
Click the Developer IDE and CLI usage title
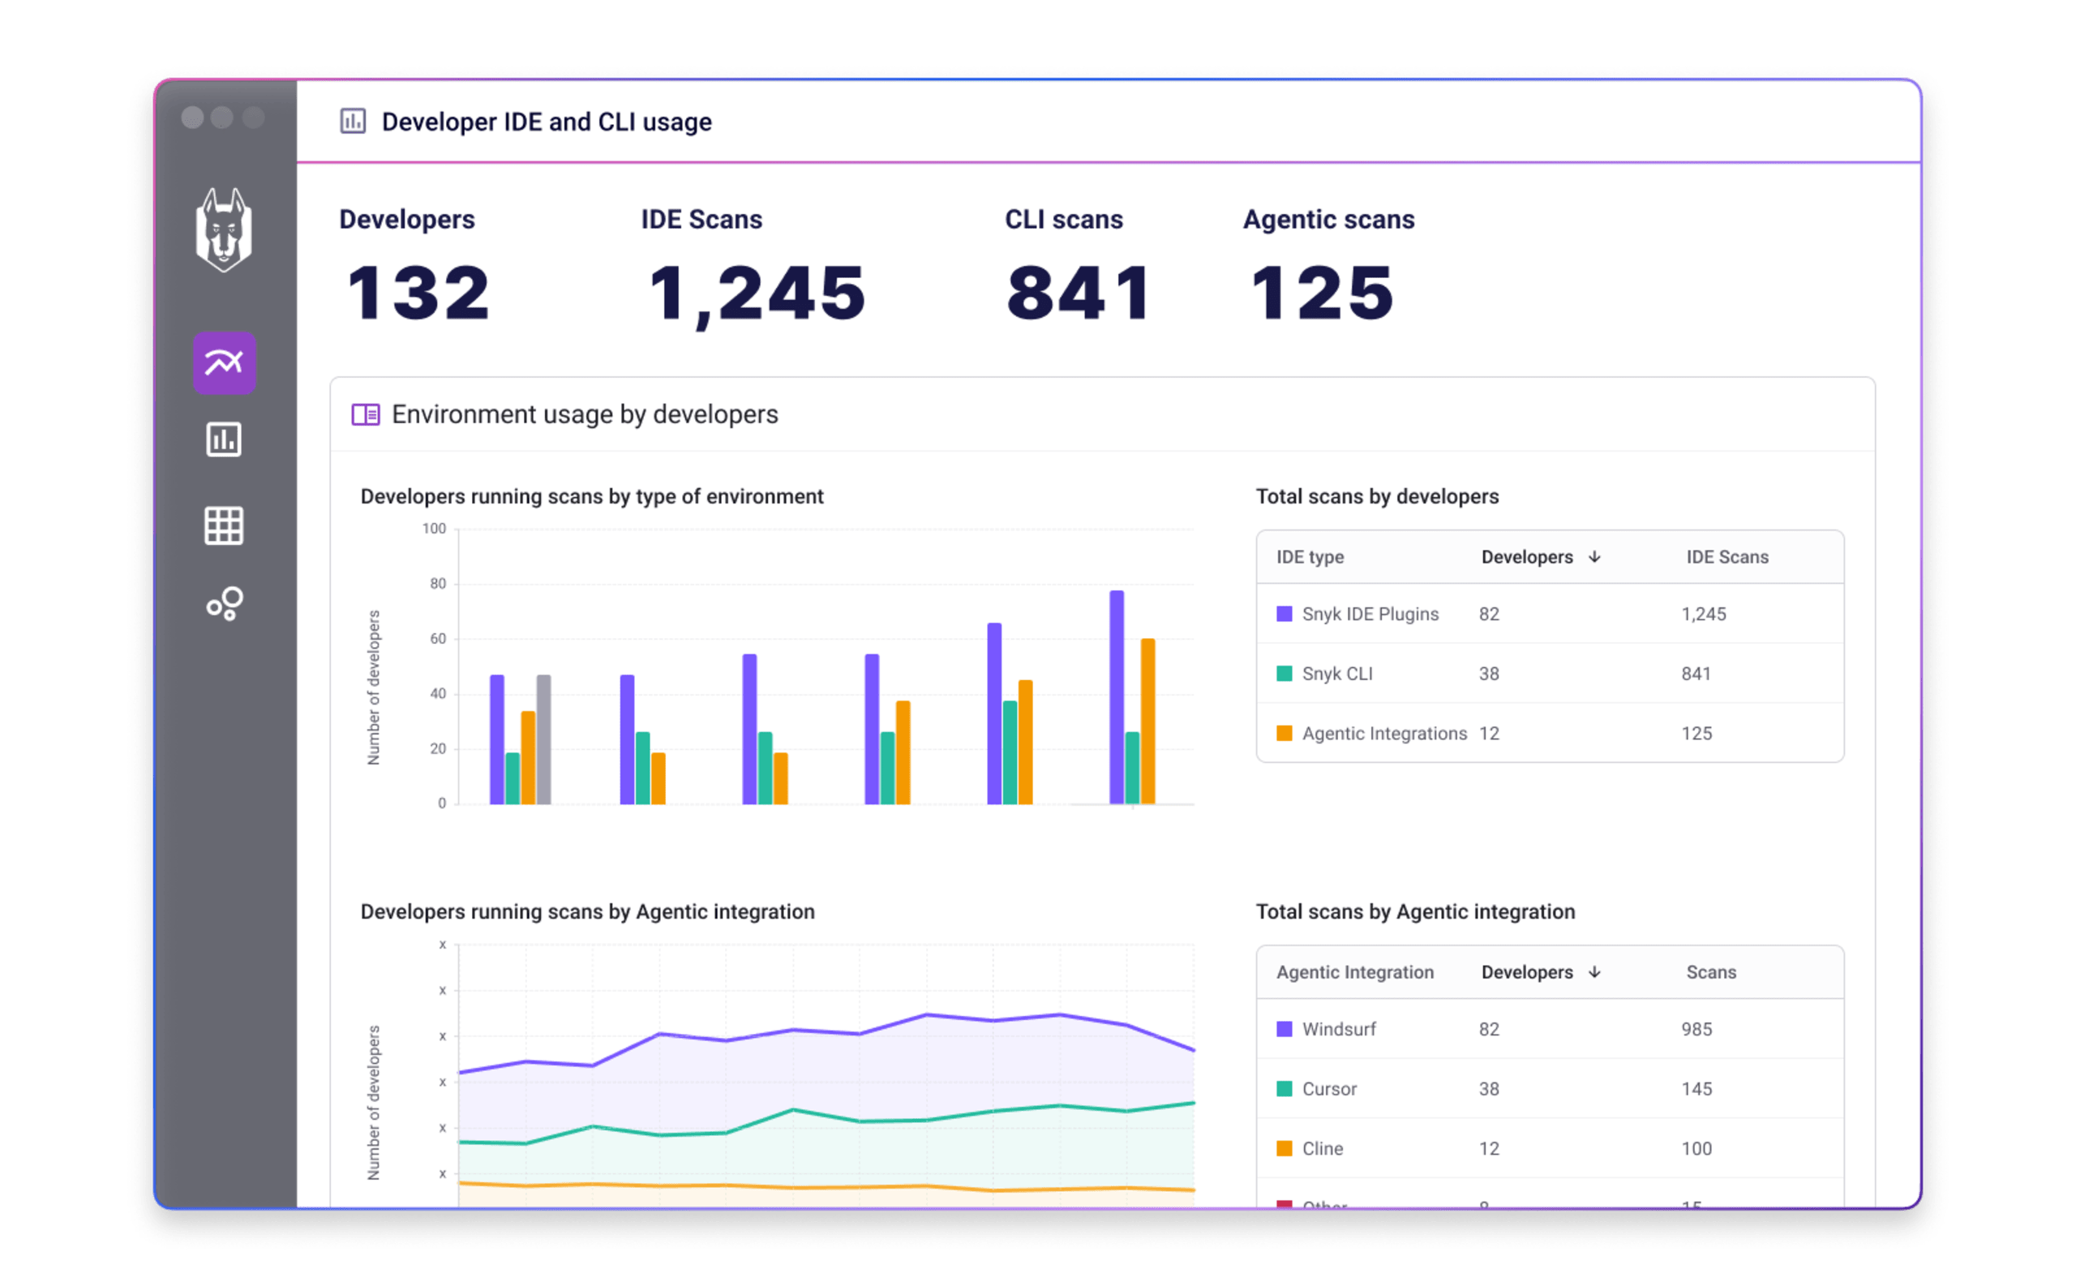coord(547,122)
